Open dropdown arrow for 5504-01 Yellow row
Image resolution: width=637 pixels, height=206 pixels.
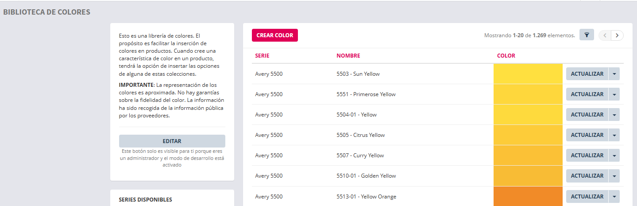click(614, 115)
